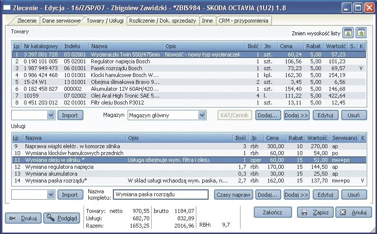Click the Zakończ button
The height and width of the screenshot is (234, 377).
(x=272, y=212)
